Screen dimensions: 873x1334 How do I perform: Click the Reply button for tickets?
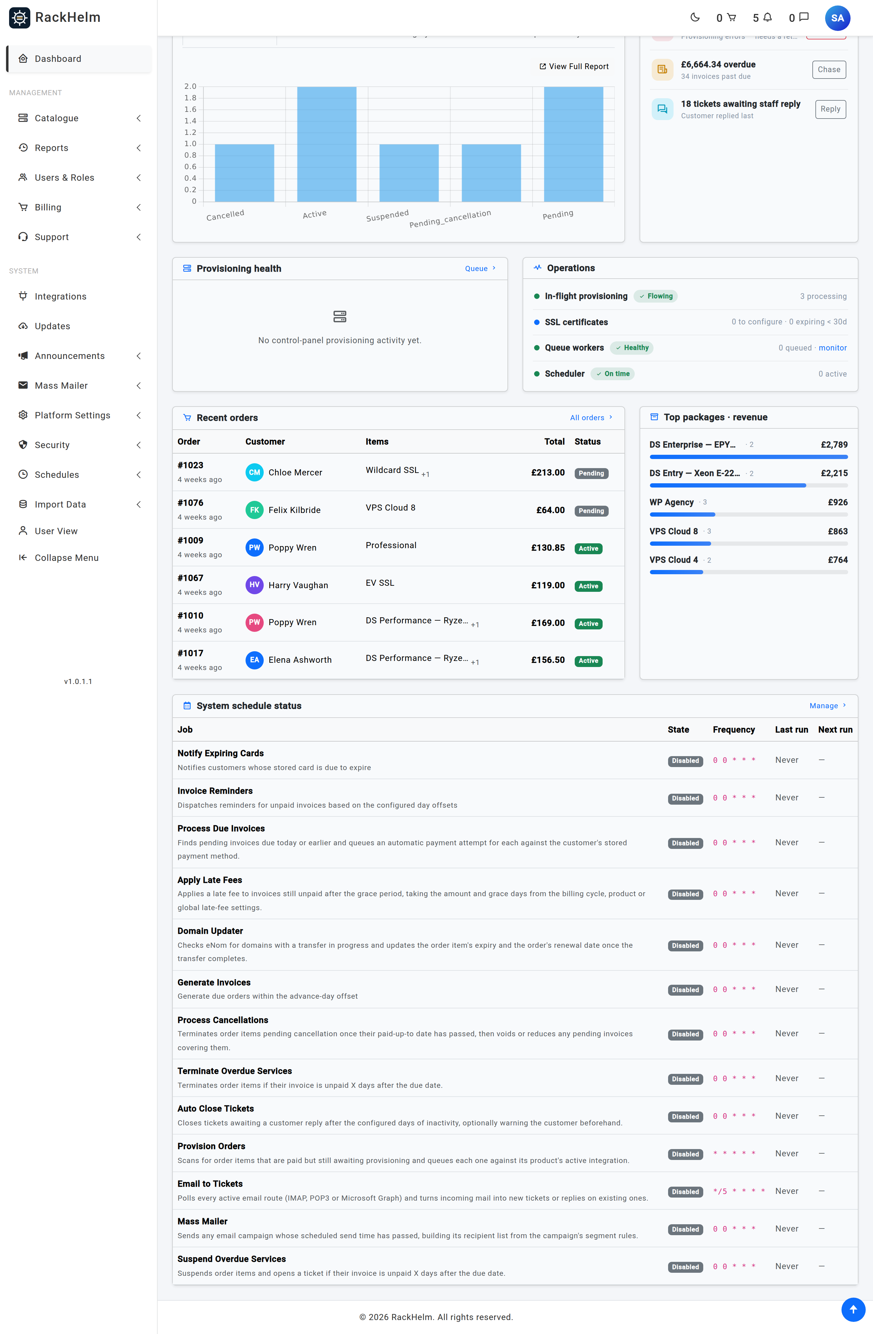coord(830,109)
